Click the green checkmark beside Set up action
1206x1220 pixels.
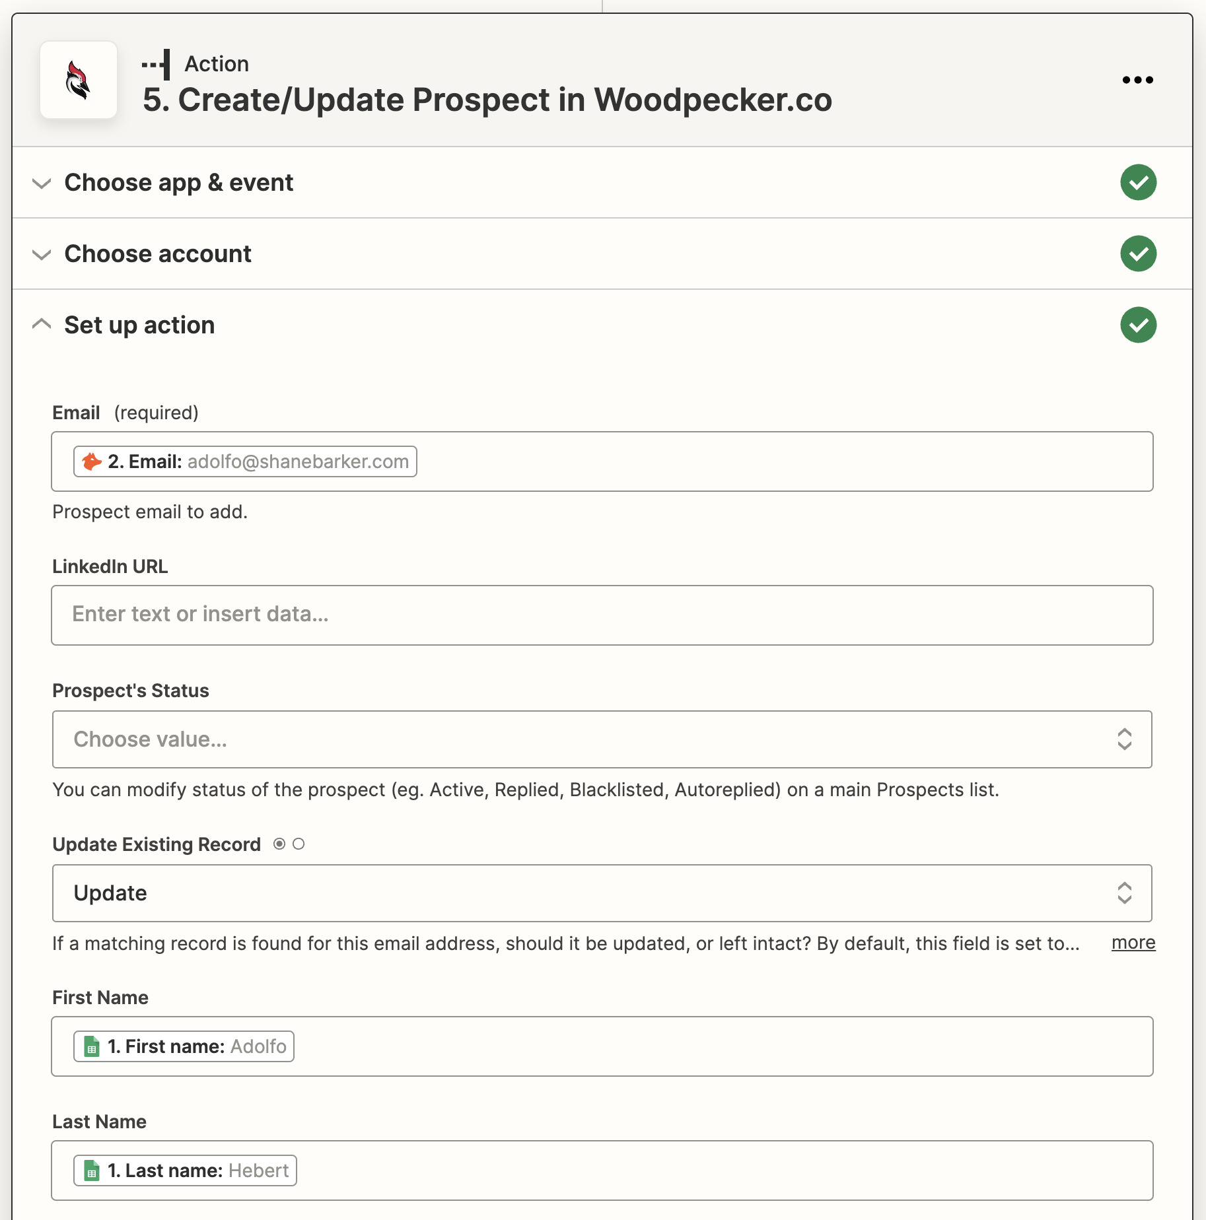[x=1138, y=325]
